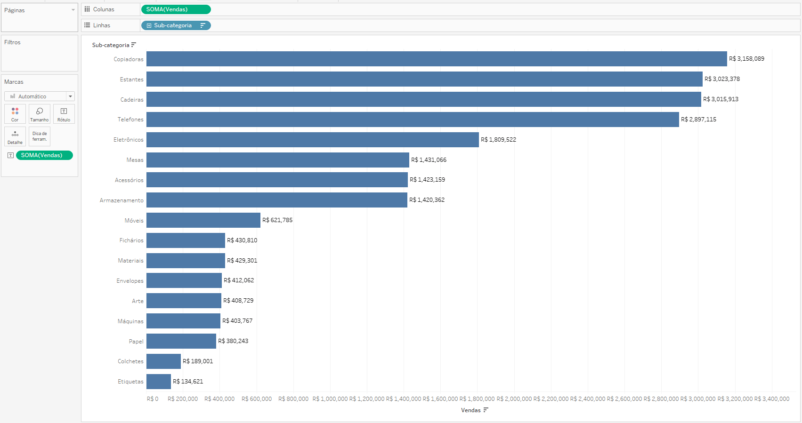Select the SOMA(Vendas) pill in Marcas card
The height and width of the screenshot is (423, 802).
pos(44,155)
